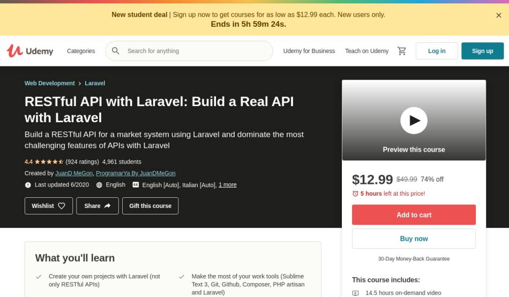
Task: Click the breadcrumb chevron separator
Action: [x=79, y=84]
